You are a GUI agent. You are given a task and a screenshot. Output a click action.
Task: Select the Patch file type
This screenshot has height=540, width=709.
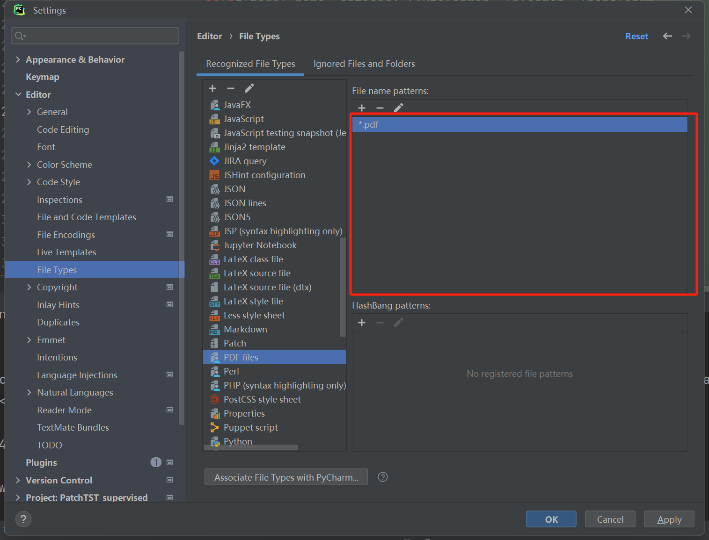(275, 343)
